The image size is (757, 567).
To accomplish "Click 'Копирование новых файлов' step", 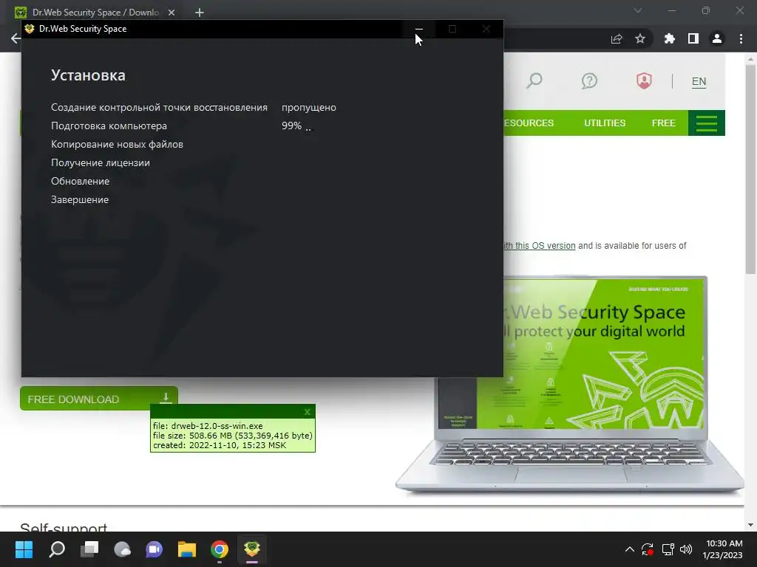I will tap(118, 144).
